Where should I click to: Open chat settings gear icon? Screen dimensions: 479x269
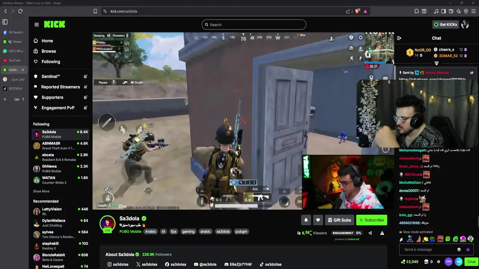pyautogui.click(x=439, y=262)
